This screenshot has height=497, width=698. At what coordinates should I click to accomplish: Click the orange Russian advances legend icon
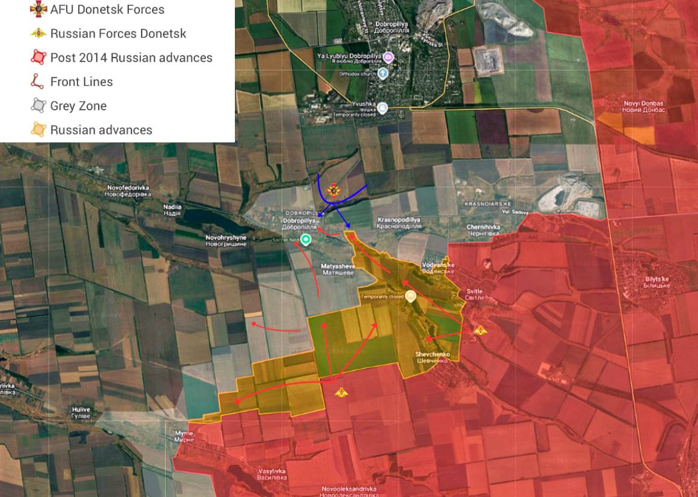pos(39,130)
